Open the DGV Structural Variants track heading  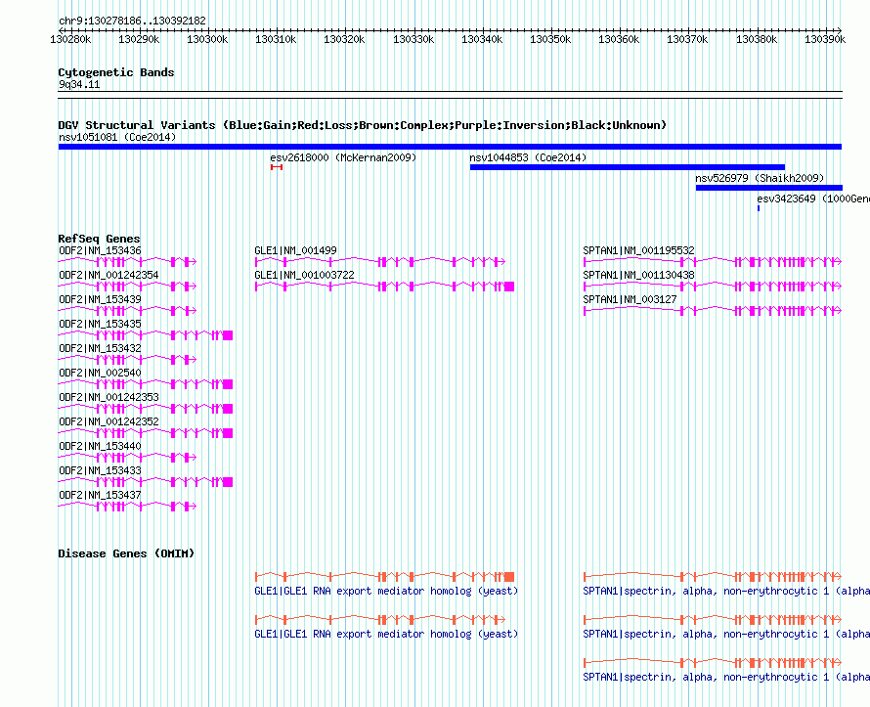point(363,125)
